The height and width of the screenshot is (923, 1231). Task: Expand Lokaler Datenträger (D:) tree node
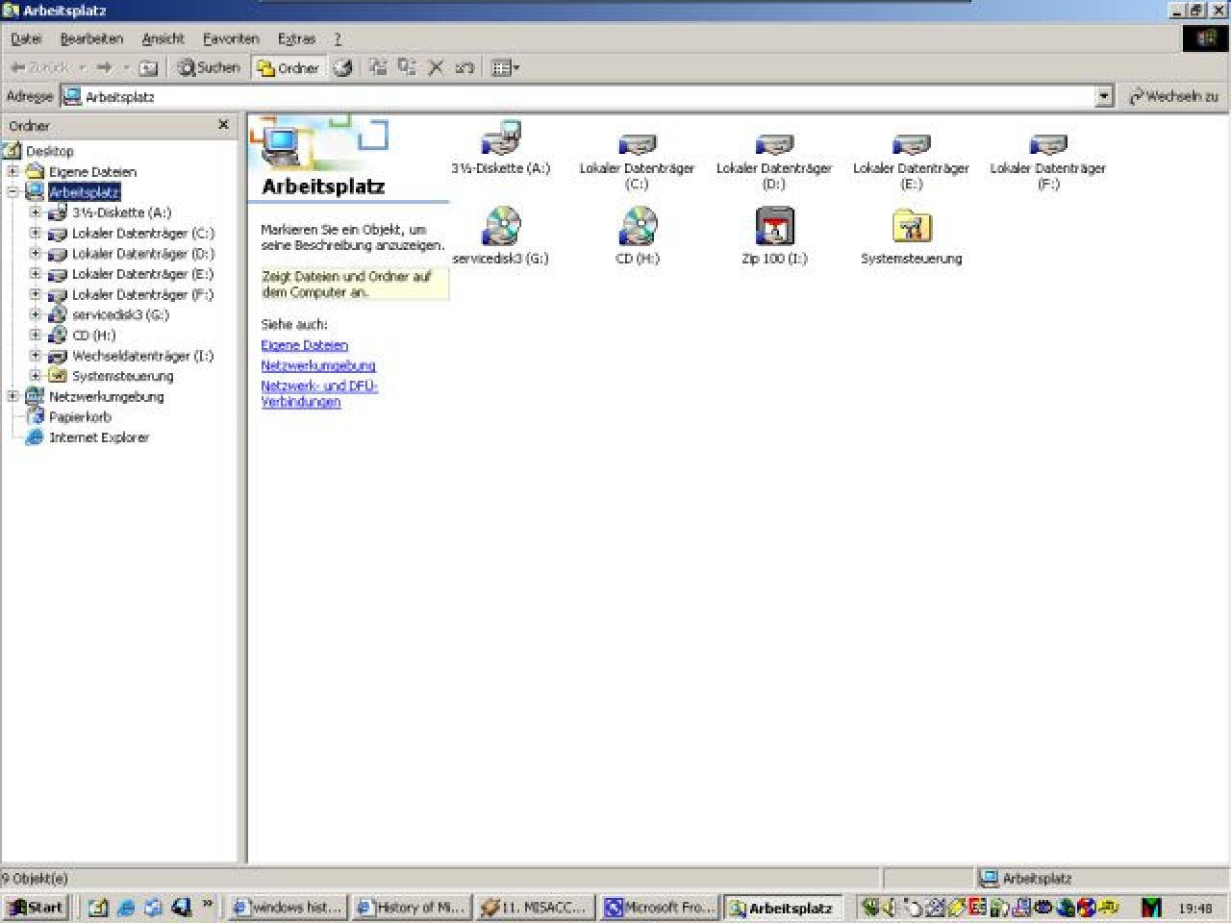(36, 253)
